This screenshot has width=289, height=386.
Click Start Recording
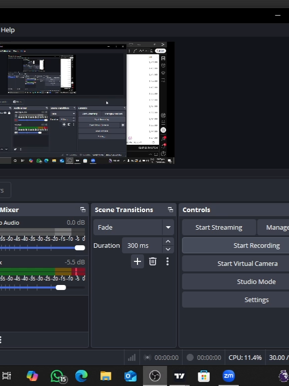(x=235, y=245)
